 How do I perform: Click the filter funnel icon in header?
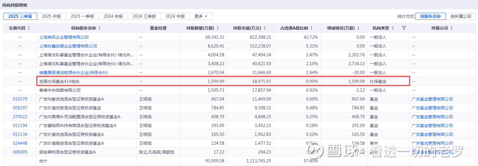pyautogui.click(x=404, y=28)
